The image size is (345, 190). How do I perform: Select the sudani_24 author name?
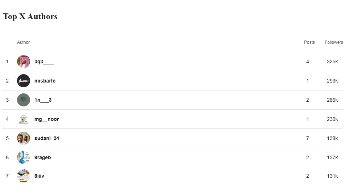click(47, 138)
